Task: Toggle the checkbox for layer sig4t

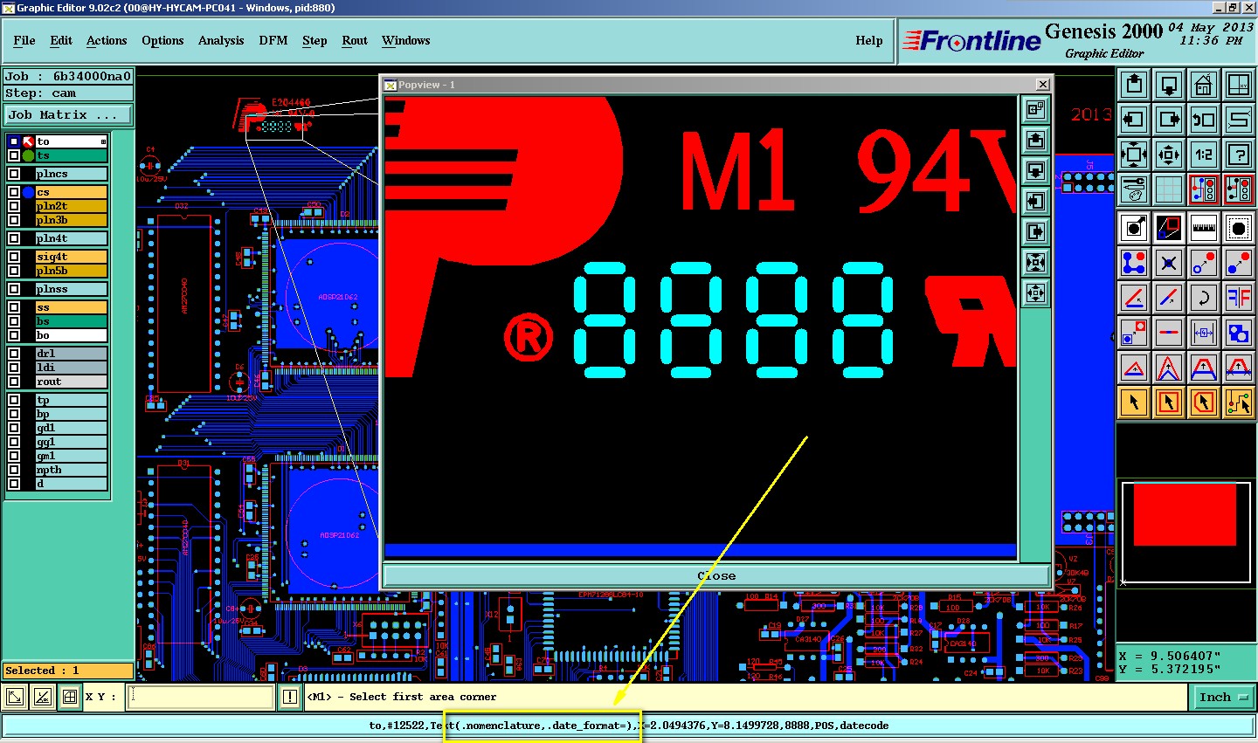Action: (x=14, y=257)
